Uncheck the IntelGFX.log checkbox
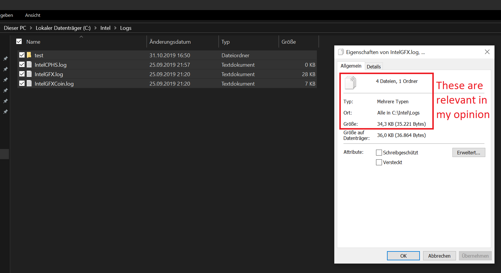 click(x=22, y=74)
